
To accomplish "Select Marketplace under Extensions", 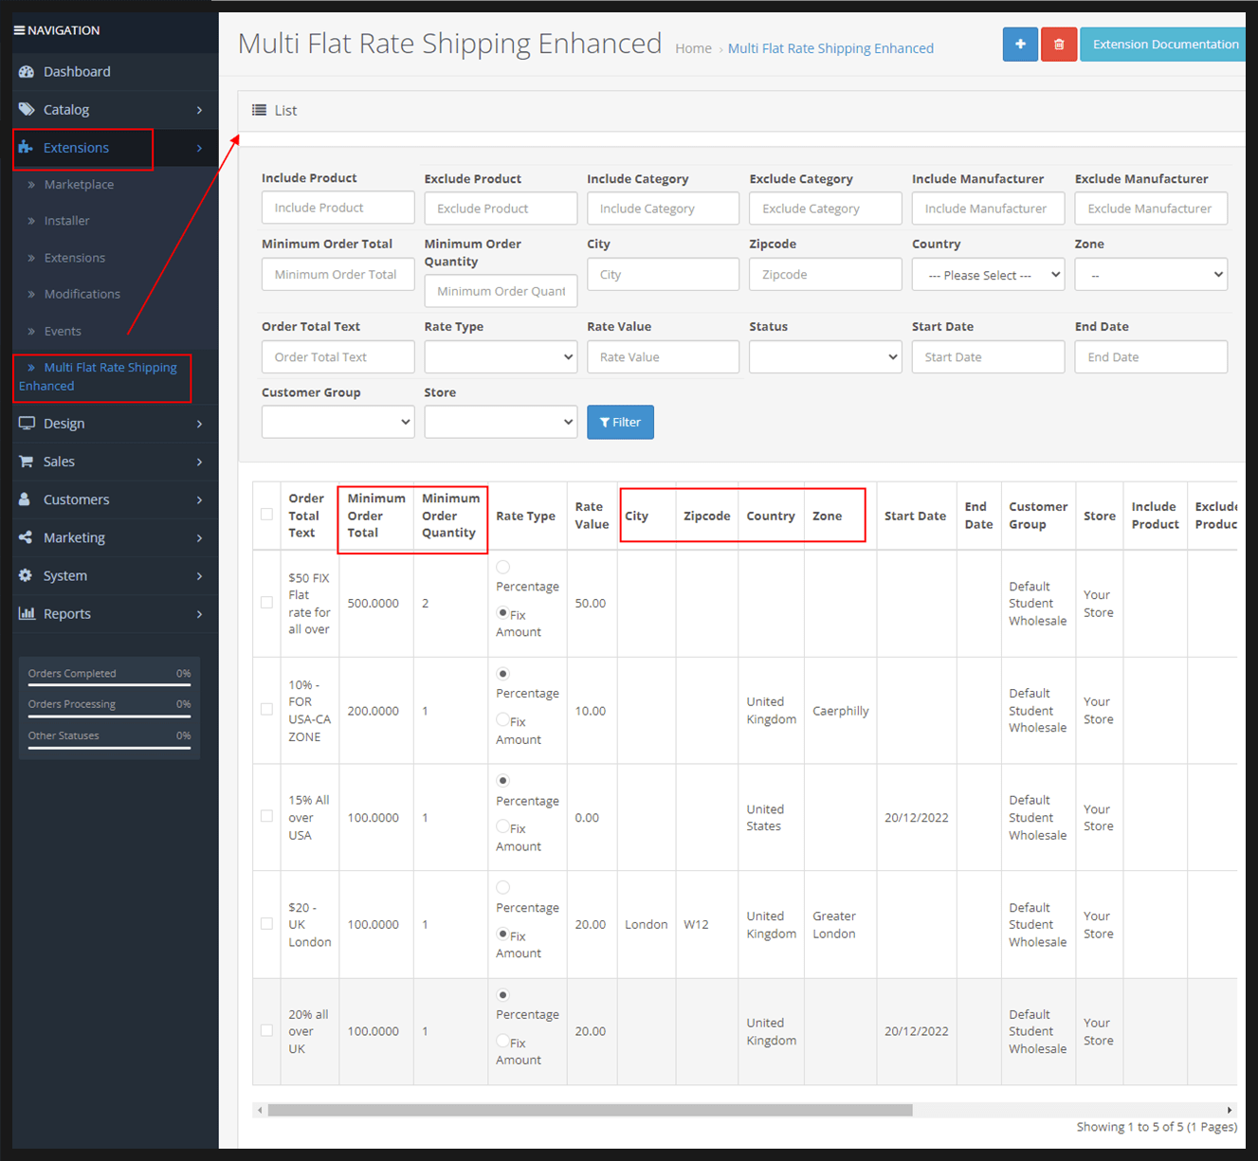I will [x=79, y=184].
